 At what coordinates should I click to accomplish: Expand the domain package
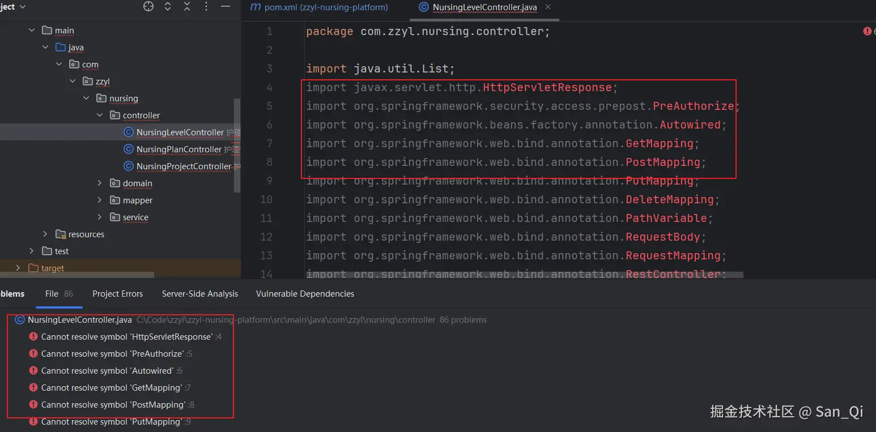(x=100, y=183)
